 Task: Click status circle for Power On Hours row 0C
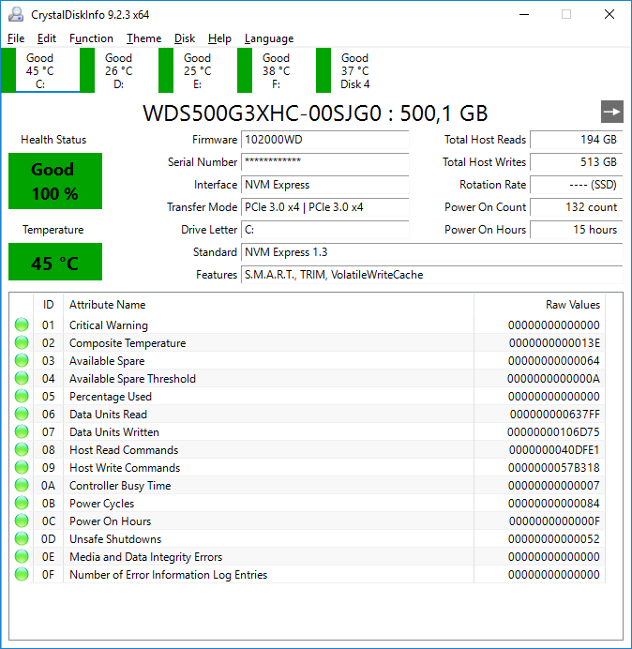pos(22,521)
